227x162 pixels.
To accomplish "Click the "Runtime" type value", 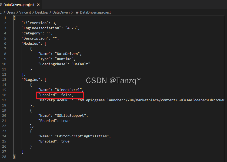I will tap(64, 59).
